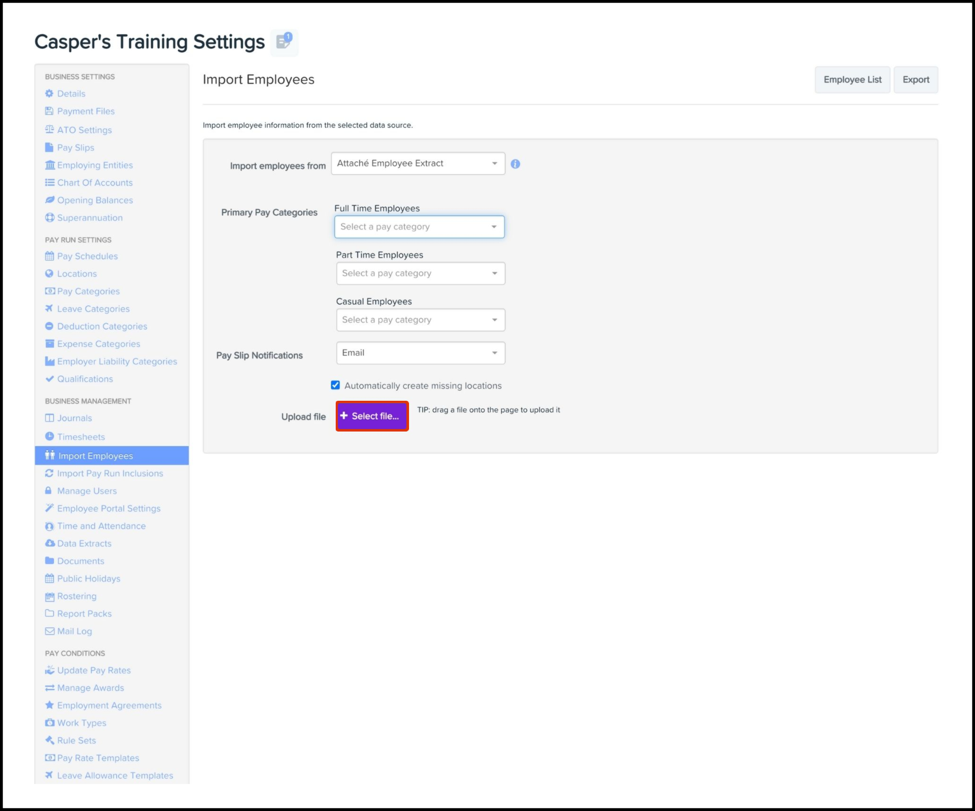Open Import Pay Run Inclusions menu item
This screenshot has width=975, height=811.
pos(110,473)
